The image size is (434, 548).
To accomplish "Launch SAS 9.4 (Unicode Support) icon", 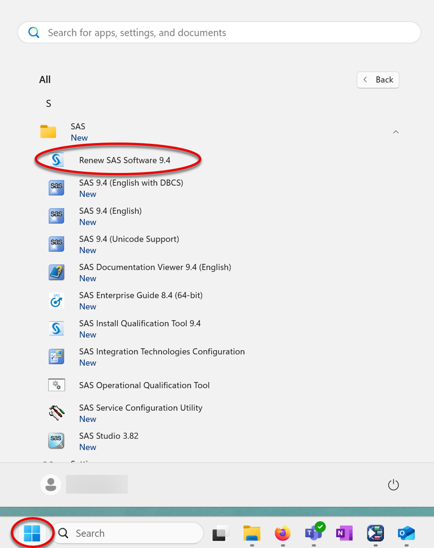I will (56, 244).
